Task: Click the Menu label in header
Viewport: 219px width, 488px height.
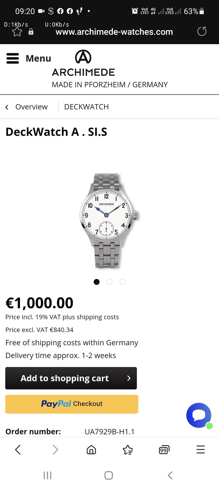Action: coord(38,58)
